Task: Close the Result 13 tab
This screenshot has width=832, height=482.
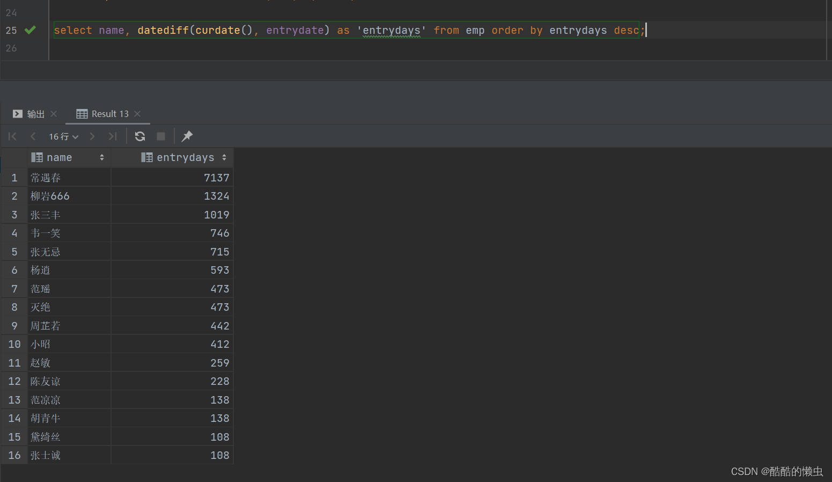Action: pyautogui.click(x=137, y=114)
